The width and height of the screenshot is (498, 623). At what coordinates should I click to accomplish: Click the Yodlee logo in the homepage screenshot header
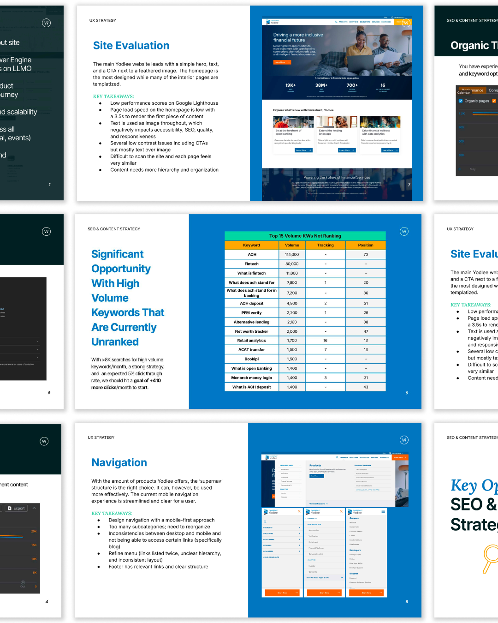tap(273, 22)
